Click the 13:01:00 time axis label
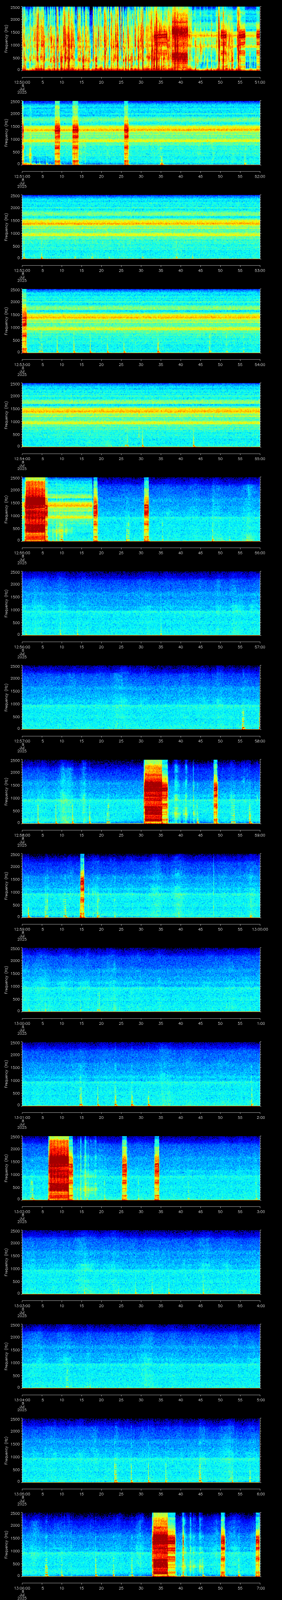The image size is (282, 1600). coord(22,1117)
